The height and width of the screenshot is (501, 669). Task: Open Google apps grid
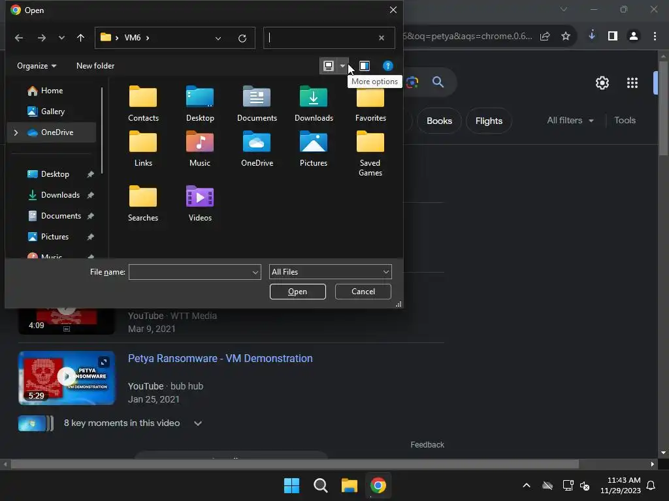(632, 83)
